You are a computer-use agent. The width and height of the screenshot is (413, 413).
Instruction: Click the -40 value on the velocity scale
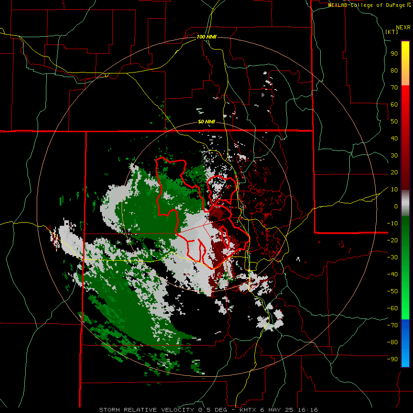coord(392,274)
